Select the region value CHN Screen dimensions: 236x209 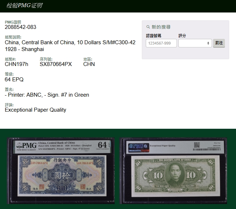(89, 64)
